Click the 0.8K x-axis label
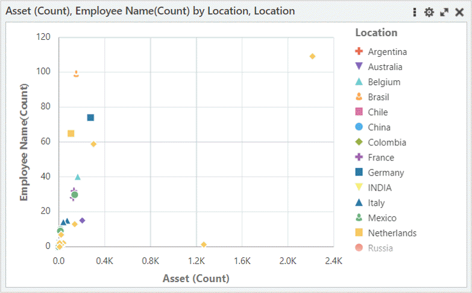 click(151, 261)
